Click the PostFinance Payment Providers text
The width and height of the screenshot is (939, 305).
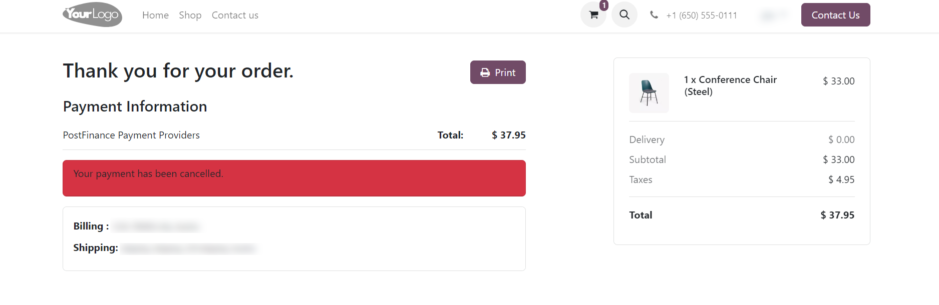pyautogui.click(x=131, y=135)
